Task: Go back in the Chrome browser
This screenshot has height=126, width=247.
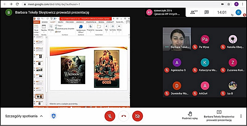Action: (x=5, y=4)
